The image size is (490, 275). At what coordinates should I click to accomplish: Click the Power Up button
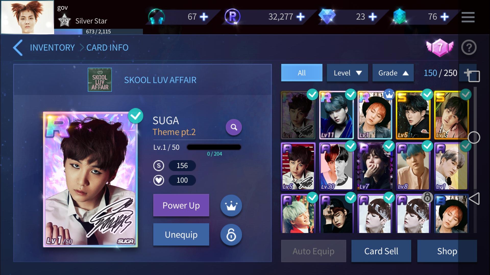pyautogui.click(x=181, y=205)
